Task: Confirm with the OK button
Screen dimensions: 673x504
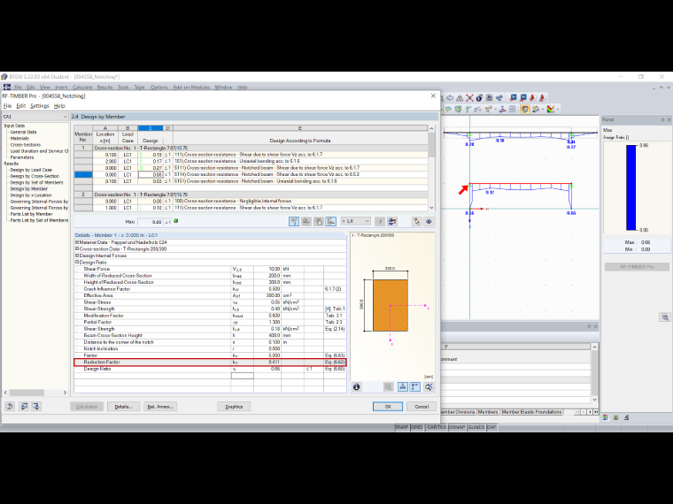Action: [388, 407]
